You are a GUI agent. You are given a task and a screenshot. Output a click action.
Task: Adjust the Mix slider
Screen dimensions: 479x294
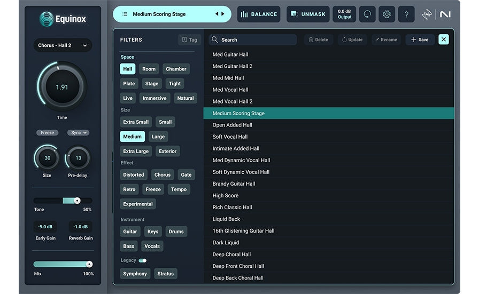[63, 264]
